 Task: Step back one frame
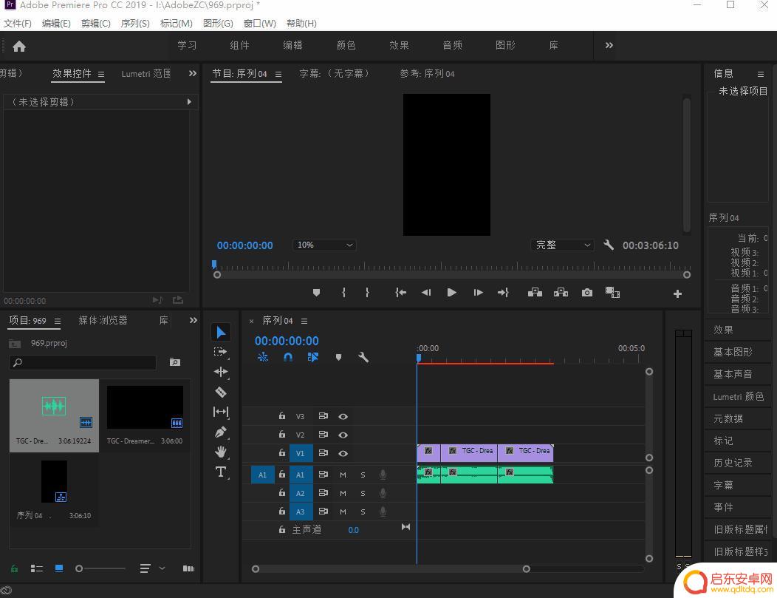click(x=426, y=293)
